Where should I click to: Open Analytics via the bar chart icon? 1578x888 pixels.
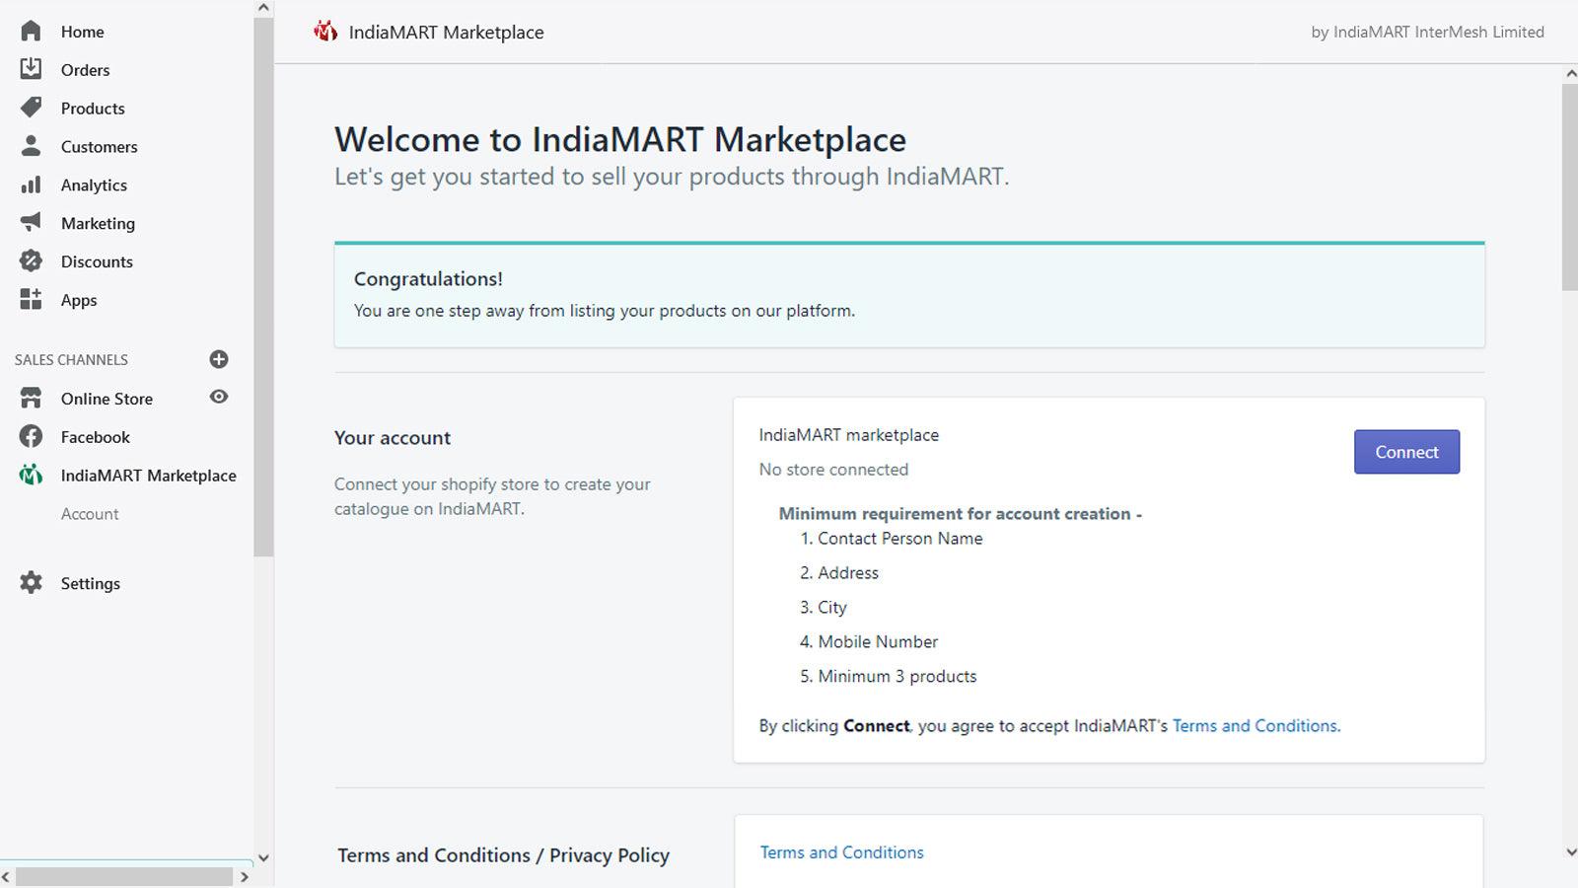[31, 185]
